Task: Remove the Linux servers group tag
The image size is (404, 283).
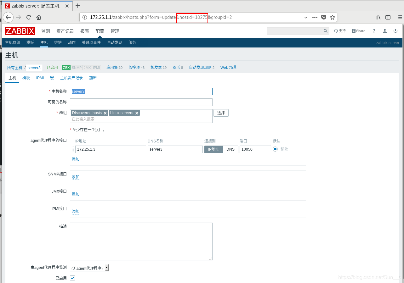Action: [137, 113]
